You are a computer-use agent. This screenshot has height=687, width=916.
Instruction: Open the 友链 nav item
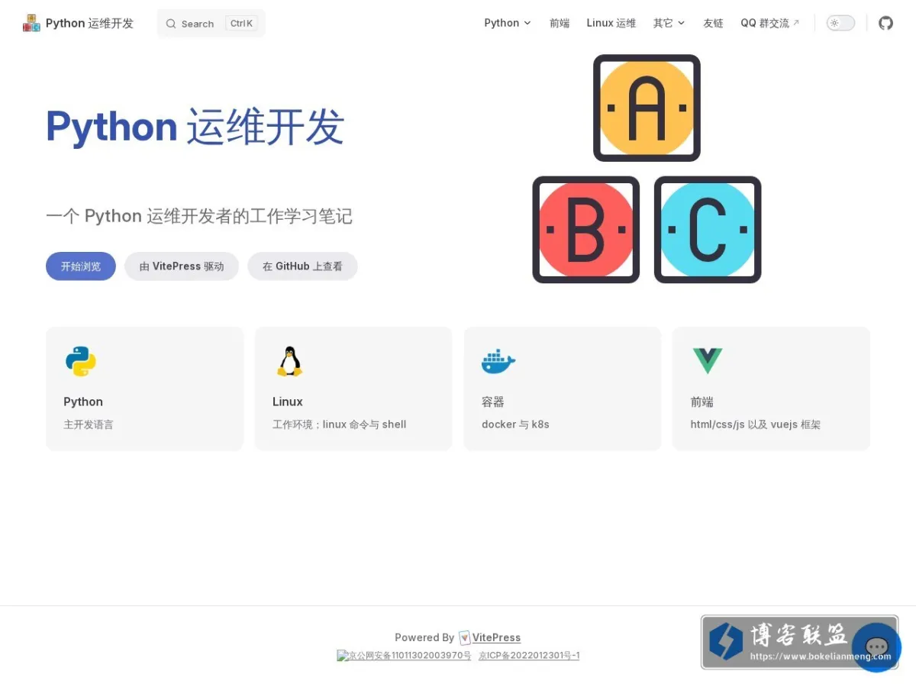click(x=713, y=23)
